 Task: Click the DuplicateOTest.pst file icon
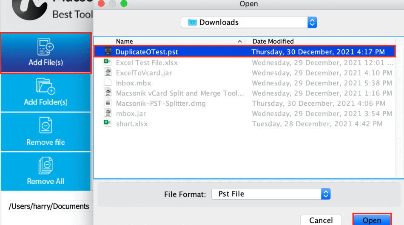[108, 51]
